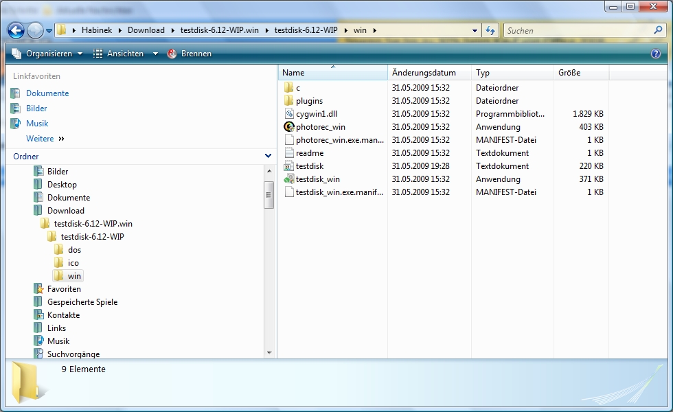This screenshot has width=673, height=412.
Task: Open the Ansichten dropdown arrow
Action: [155, 54]
